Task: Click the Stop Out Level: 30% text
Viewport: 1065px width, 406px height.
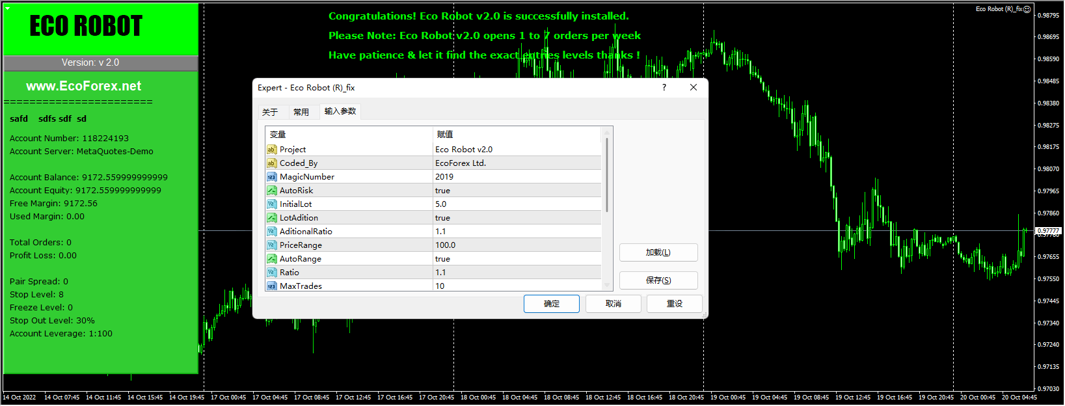Action: click(x=52, y=321)
